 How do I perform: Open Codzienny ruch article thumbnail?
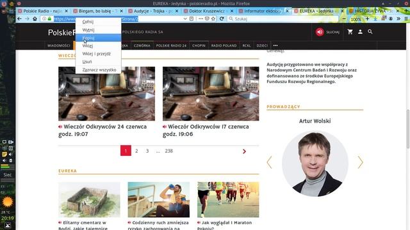pos(159,200)
